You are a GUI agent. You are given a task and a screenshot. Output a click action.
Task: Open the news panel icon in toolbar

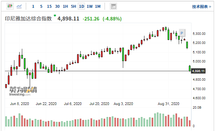pyautogui.click(x=113, y=6)
